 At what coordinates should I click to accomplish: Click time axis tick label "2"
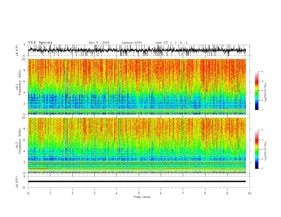coord(72,193)
